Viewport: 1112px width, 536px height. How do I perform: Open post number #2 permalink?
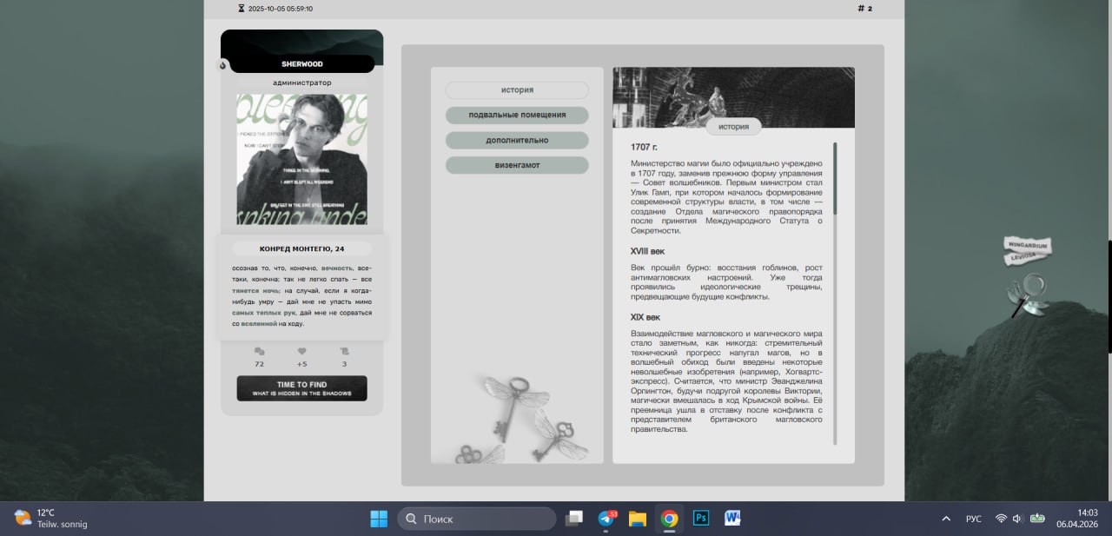click(x=864, y=9)
